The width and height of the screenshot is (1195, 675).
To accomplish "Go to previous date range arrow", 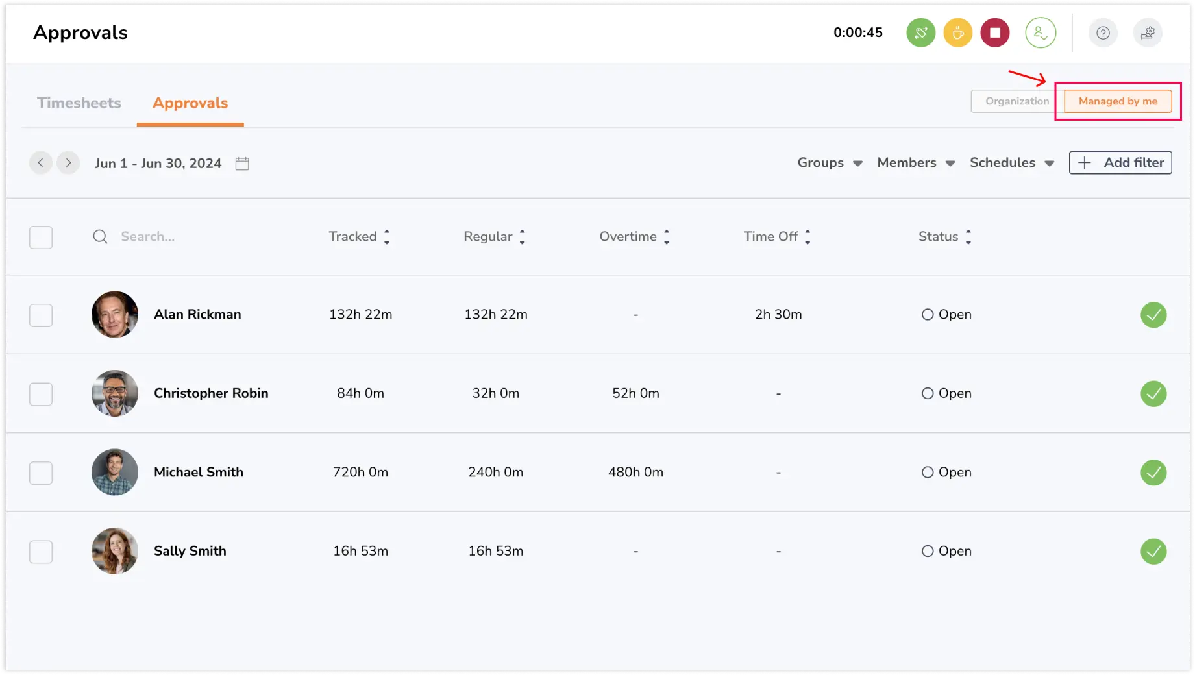I will pyautogui.click(x=41, y=163).
